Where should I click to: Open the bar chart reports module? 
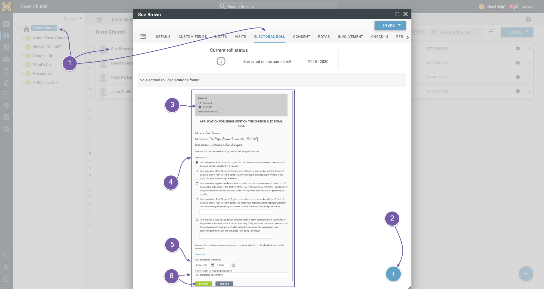[x=7, y=117]
